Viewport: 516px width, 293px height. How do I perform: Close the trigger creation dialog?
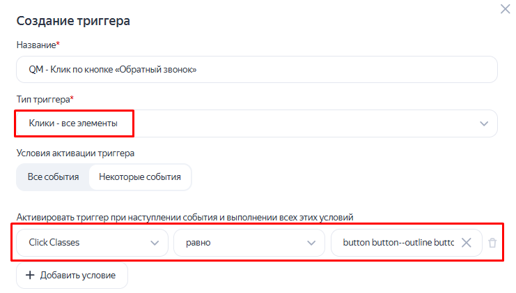coord(505,9)
